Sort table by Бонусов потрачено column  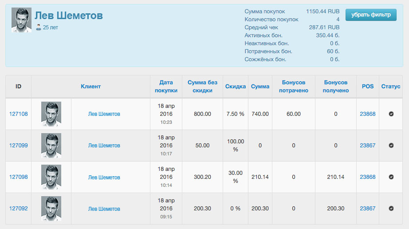(294, 87)
